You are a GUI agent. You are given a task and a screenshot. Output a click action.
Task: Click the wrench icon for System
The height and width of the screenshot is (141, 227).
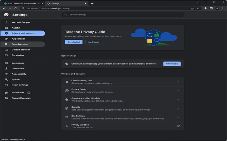pyautogui.click(x=6, y=80)
